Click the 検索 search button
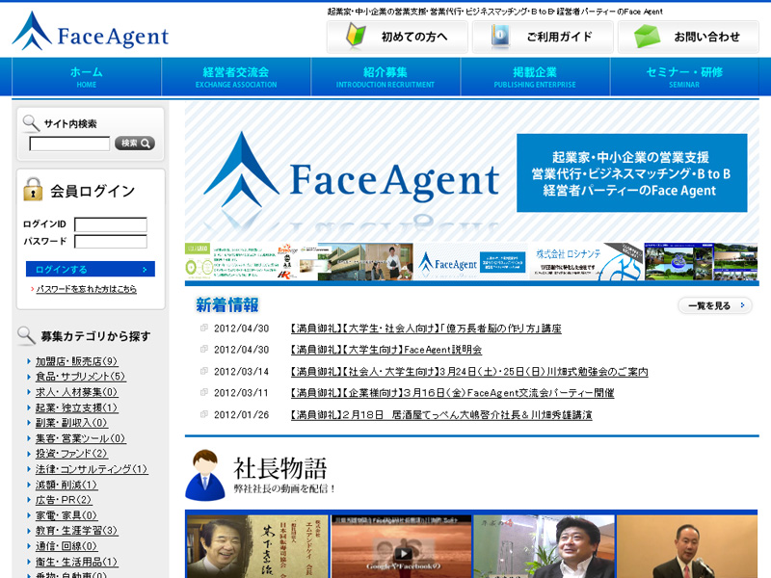Screen dimensions: 771x578 (135, 143)
